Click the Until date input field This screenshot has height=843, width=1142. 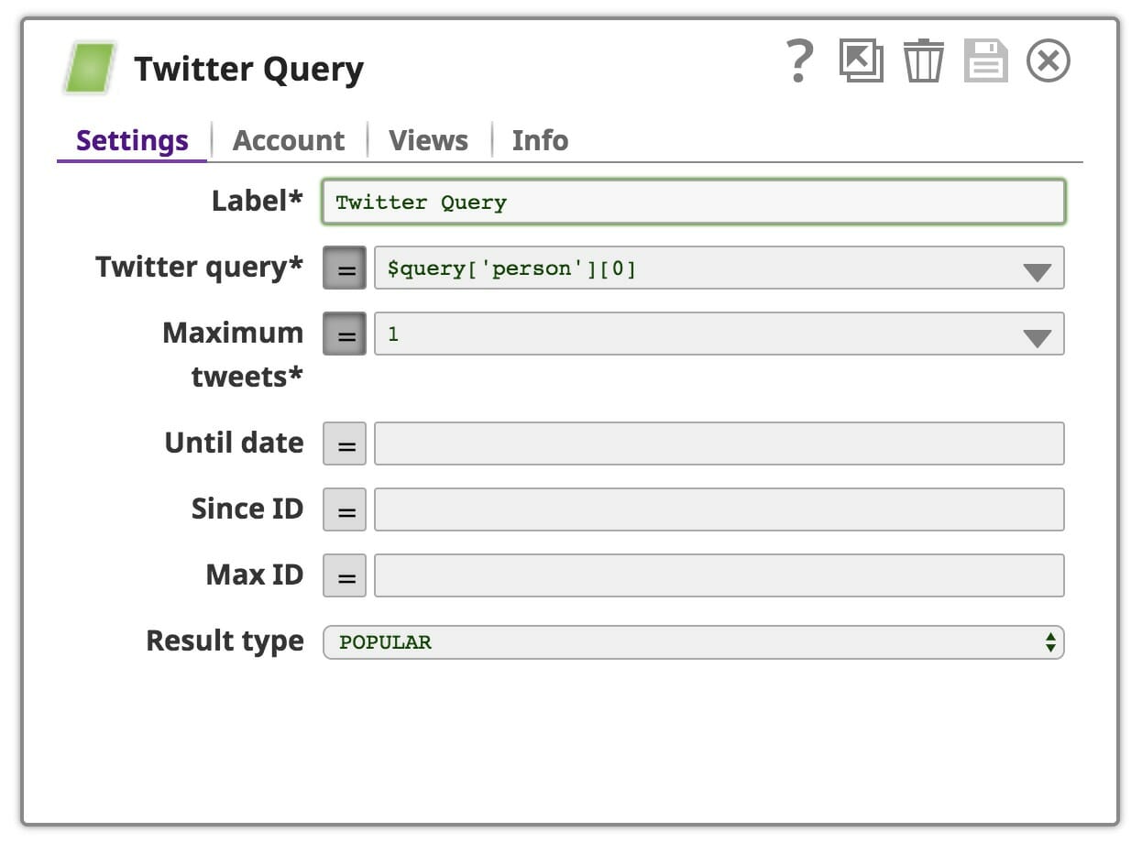coord(719,443)
